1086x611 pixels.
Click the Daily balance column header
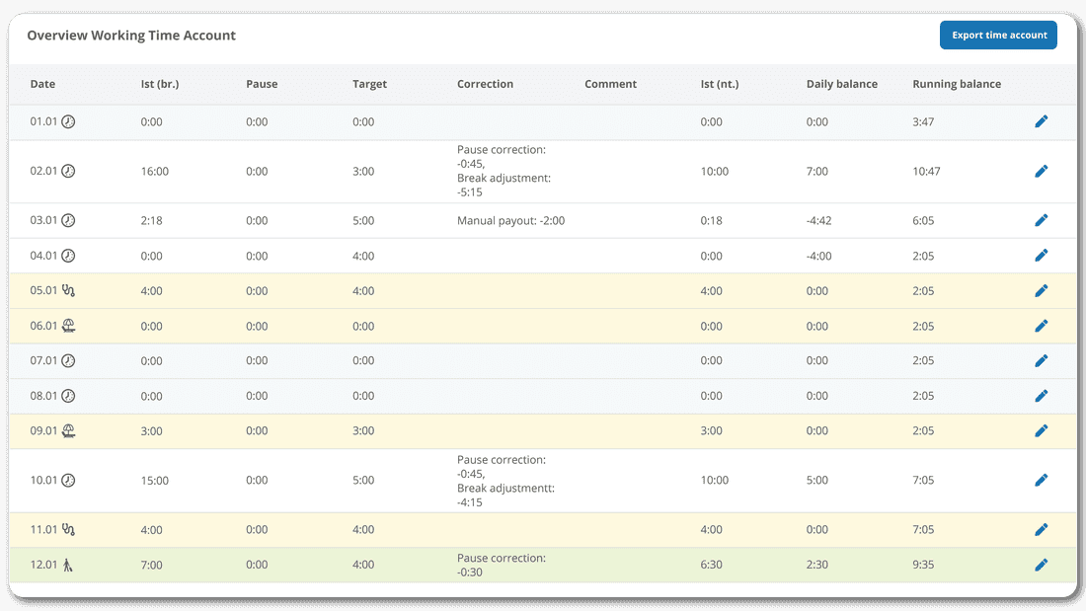[841, 84]
